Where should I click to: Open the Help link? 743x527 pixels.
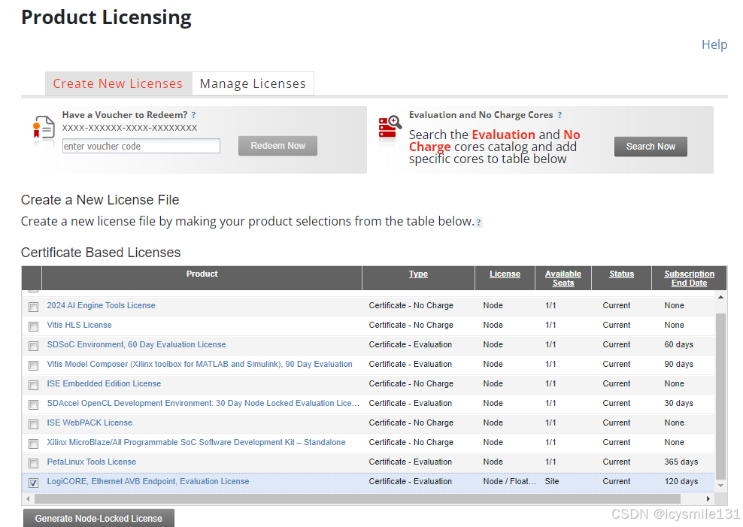[714, 44]
